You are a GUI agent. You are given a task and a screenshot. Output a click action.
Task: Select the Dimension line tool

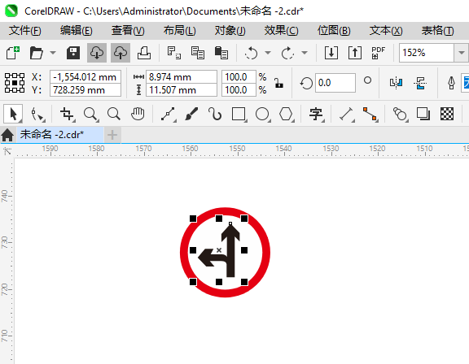(346, 114)
